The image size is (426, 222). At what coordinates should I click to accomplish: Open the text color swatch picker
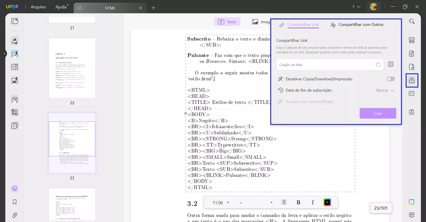click(326, 202)
